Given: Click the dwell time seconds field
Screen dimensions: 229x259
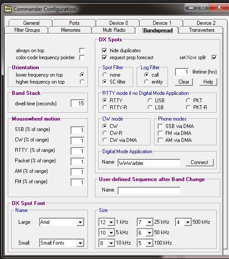Looking at the screenshot, I should coord(77,104).
